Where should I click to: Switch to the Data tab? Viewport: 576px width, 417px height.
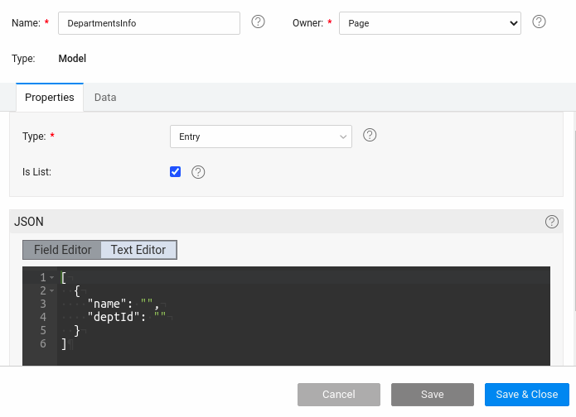click(105, 98)
